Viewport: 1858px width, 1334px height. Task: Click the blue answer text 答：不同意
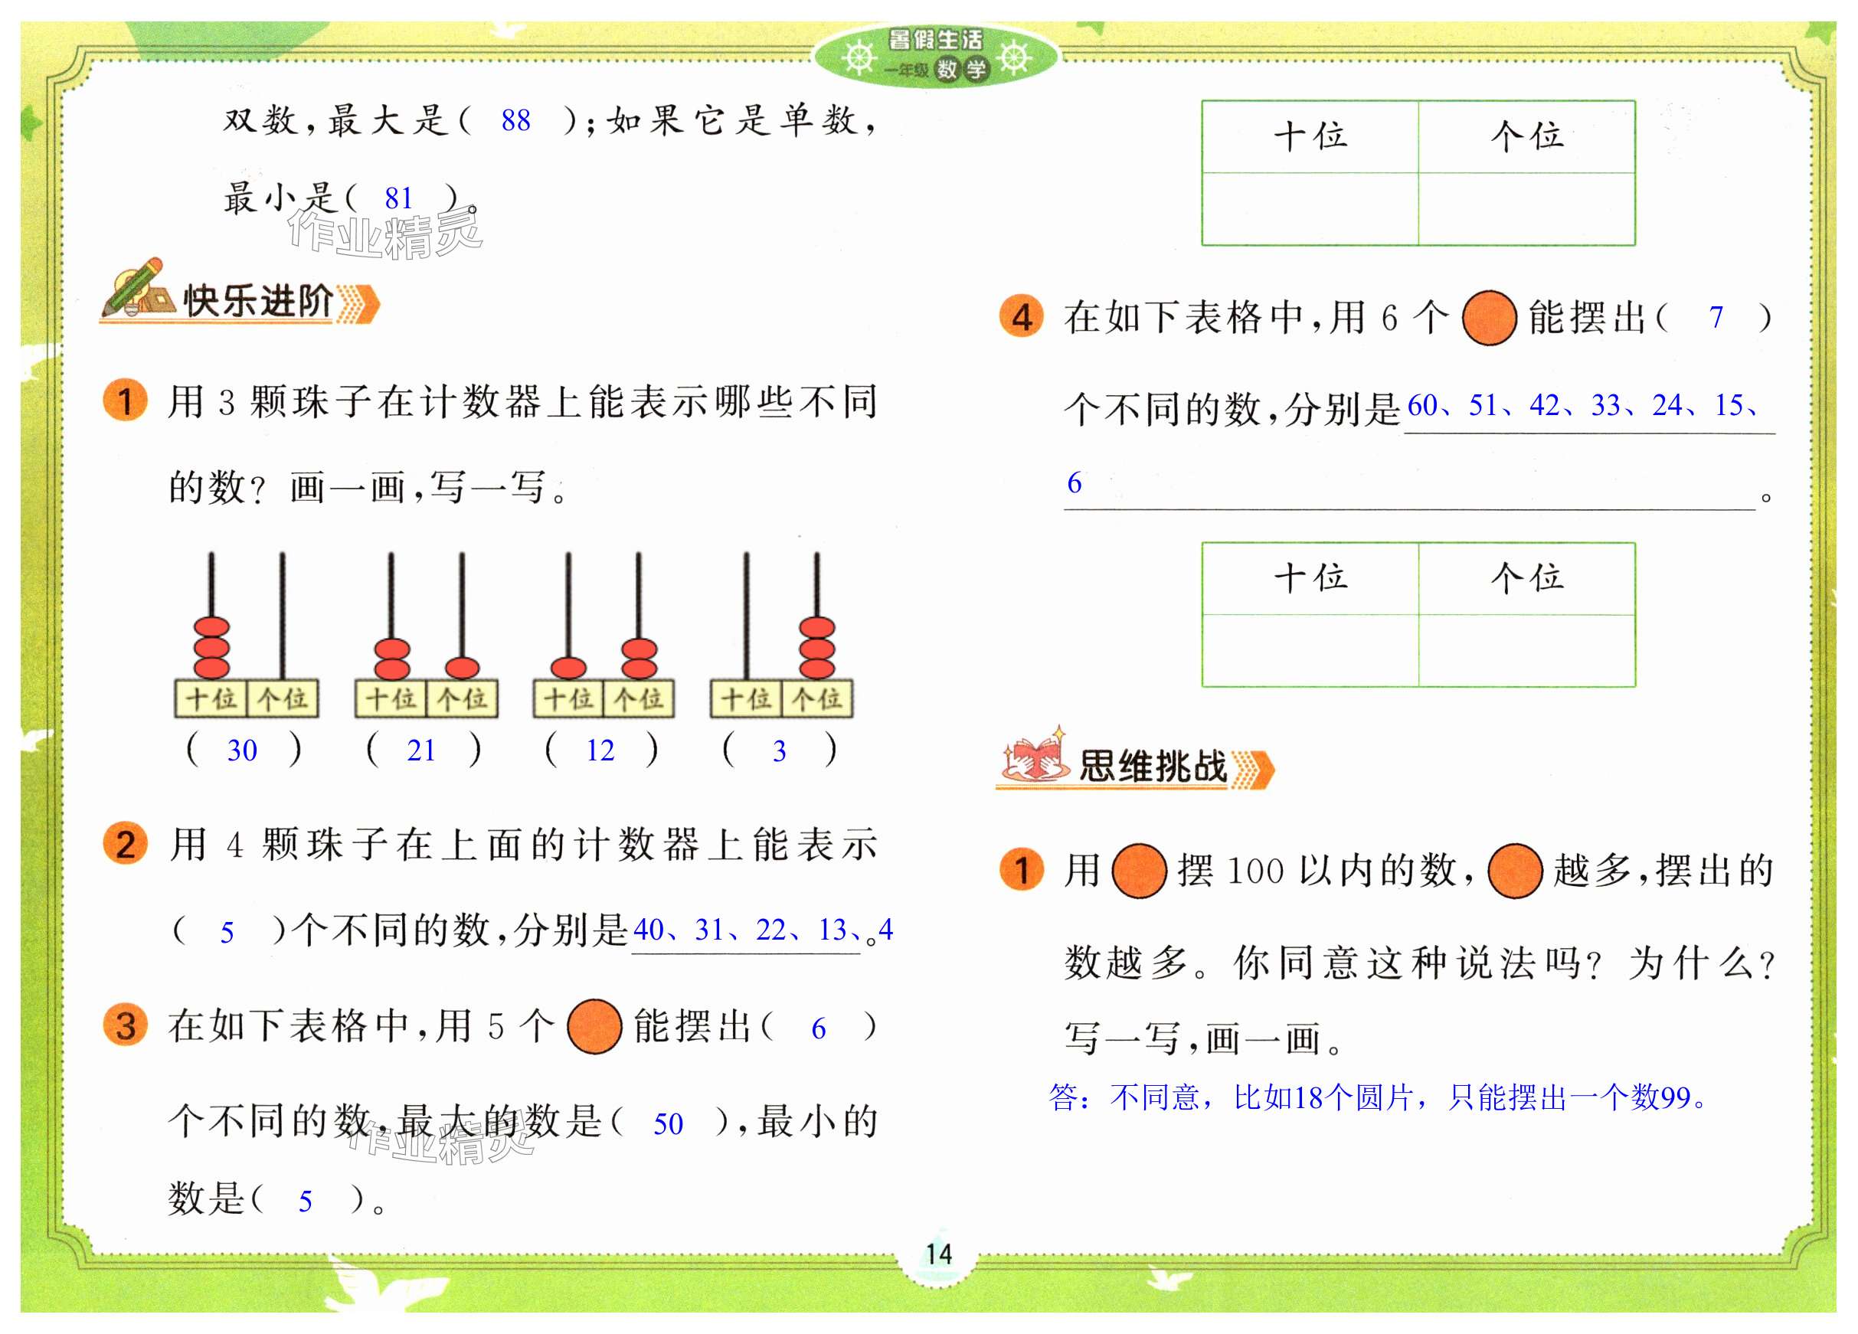[x=1376, y=1097]
